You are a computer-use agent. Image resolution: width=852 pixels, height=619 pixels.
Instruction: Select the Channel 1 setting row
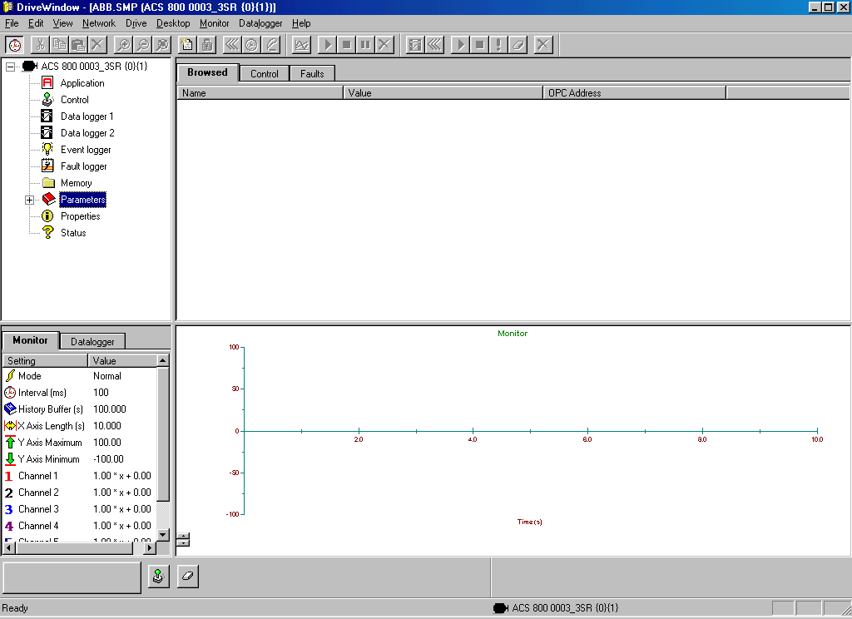click(80, 476)
